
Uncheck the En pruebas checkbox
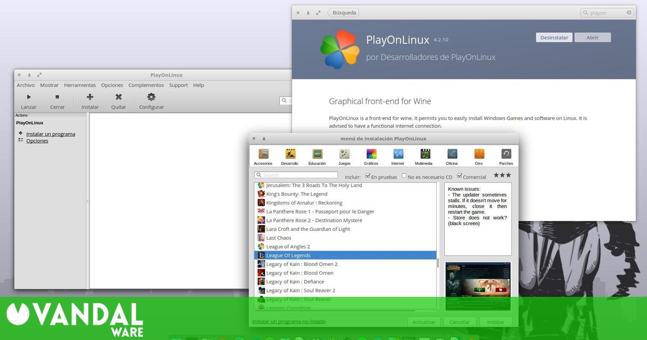[x=368, y=176]
